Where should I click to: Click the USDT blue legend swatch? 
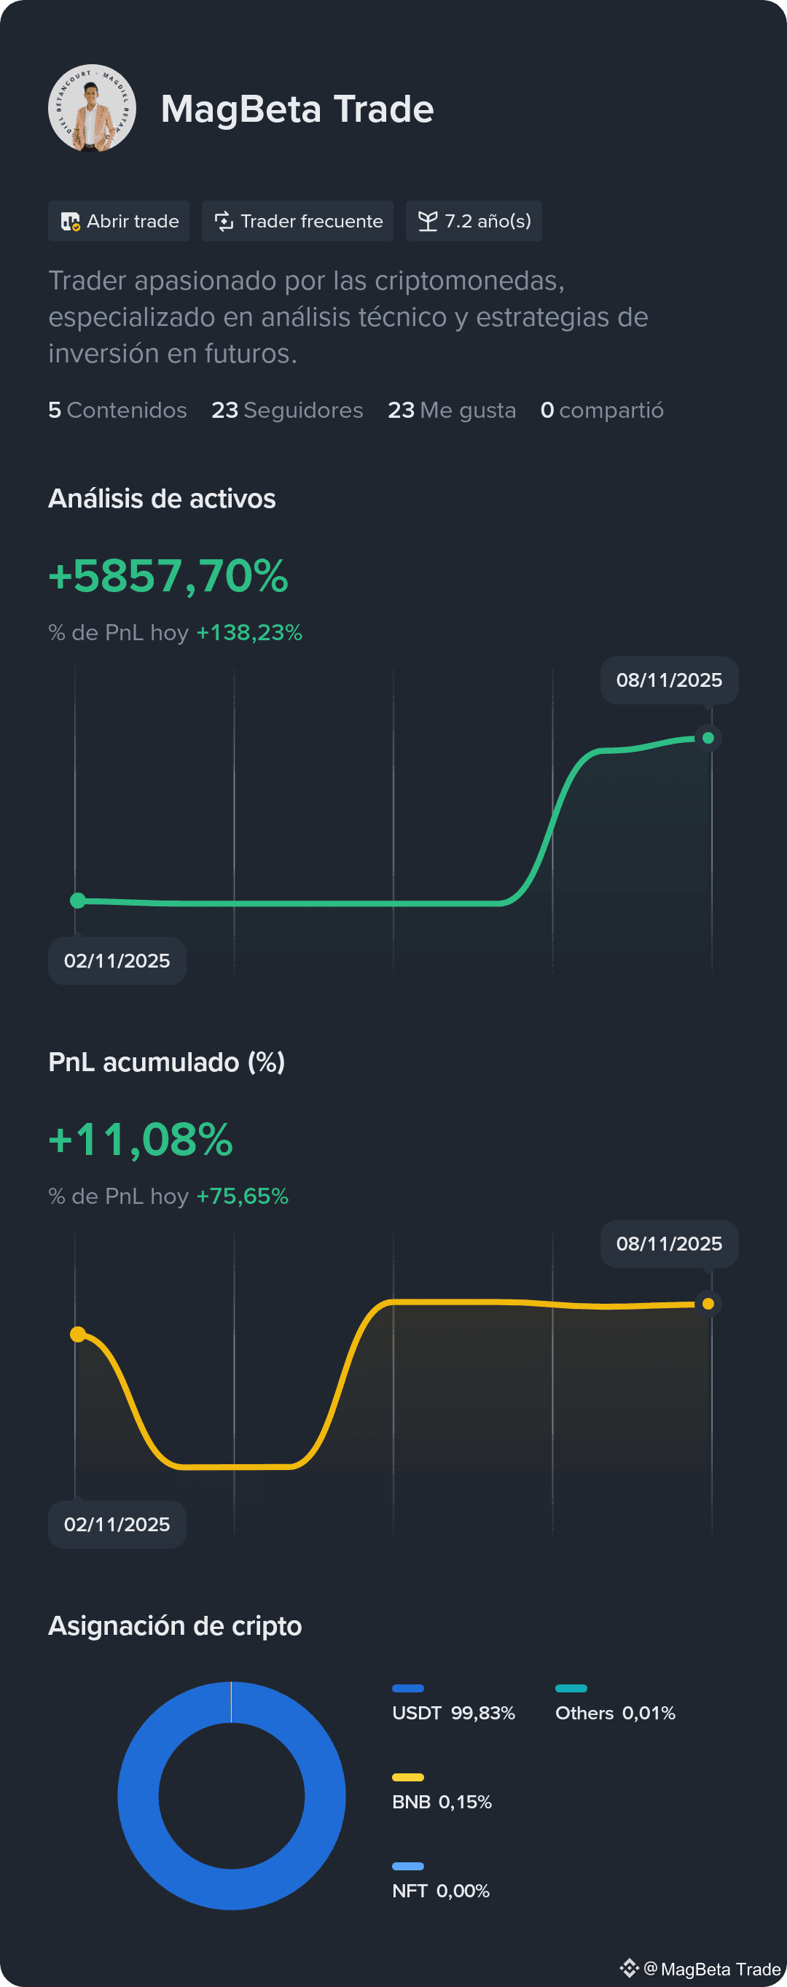pyautogui.click(x=408, y=1689)
